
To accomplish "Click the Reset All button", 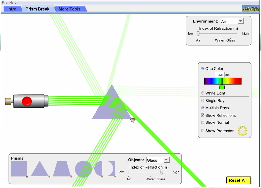I will [x=238, y=180].
